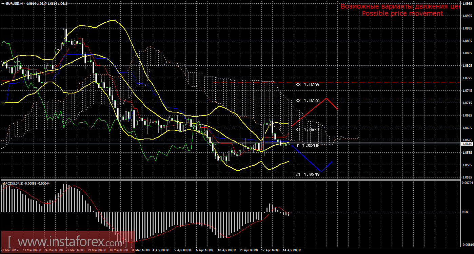The image size is (474, 254).
Task: Click the 1.0685 price scale value
Action: click(x=467, y=115)
